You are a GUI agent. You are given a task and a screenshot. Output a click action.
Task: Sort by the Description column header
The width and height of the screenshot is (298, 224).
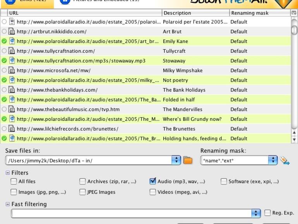[x=196, y=13]
